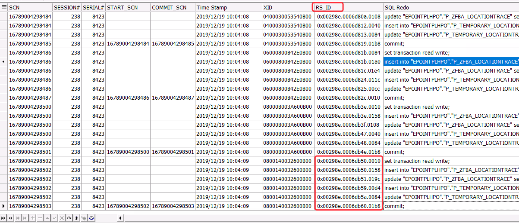Click the checkmark post edit button
Viewport: 519px width, 223px height.
54,218
